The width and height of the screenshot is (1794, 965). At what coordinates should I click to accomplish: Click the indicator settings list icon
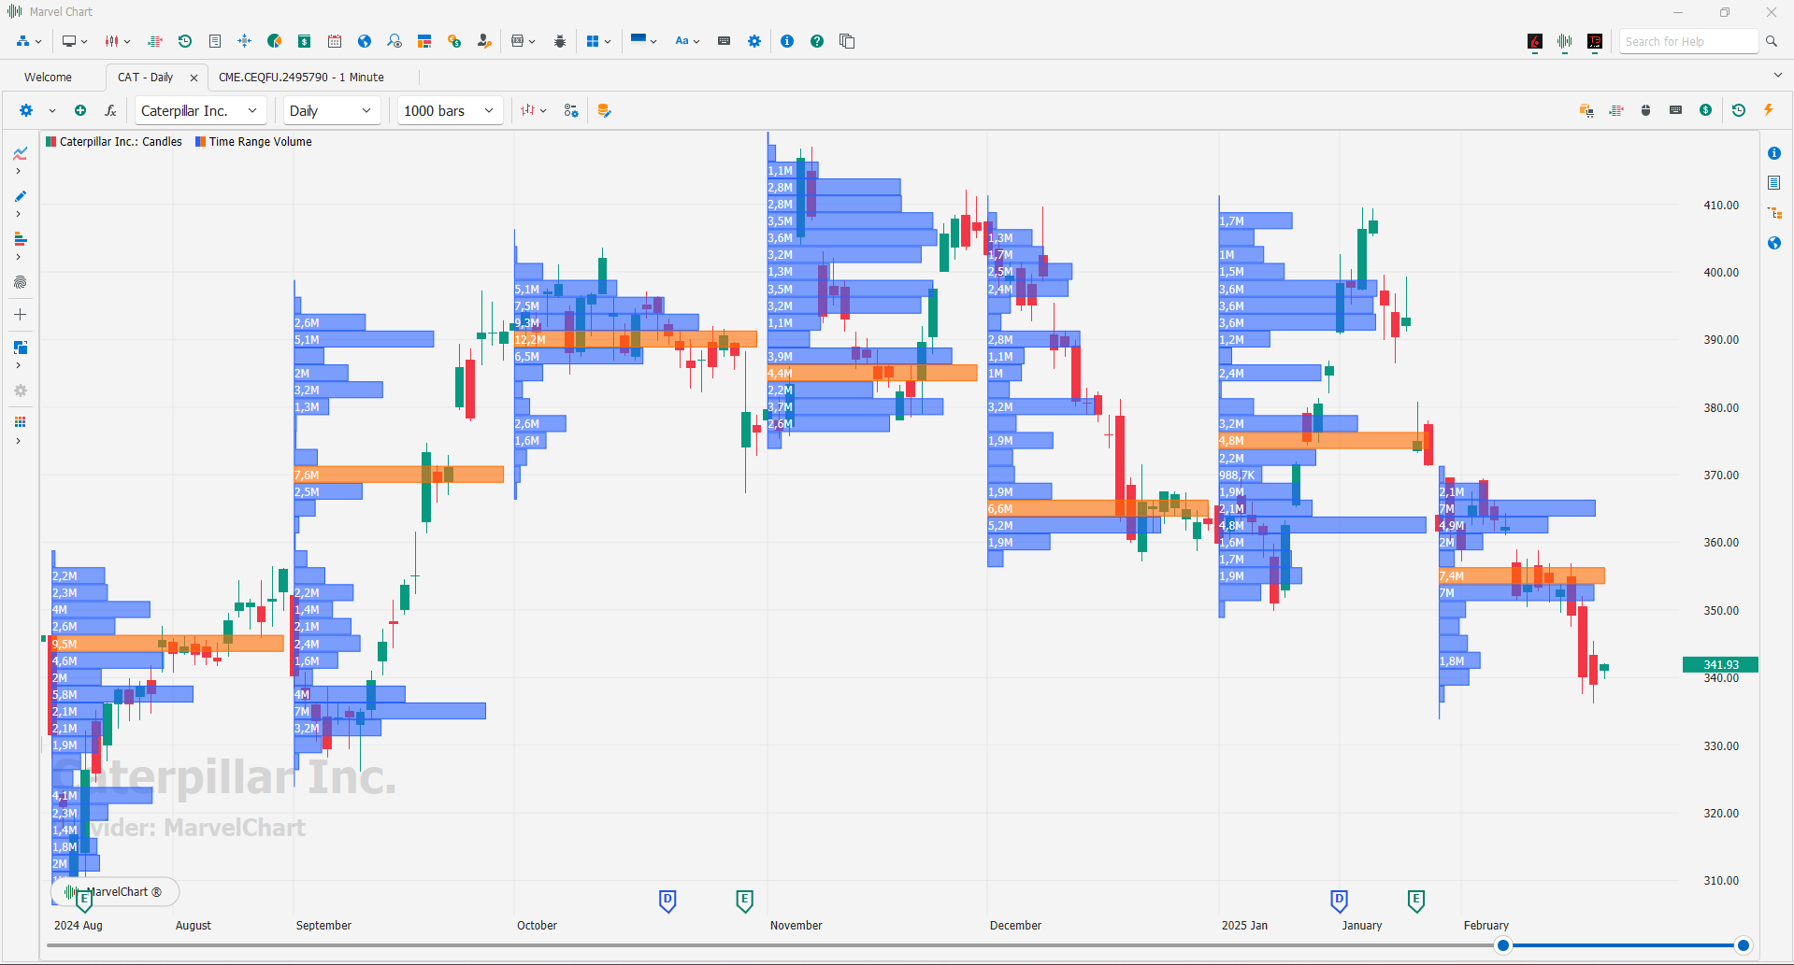571,110
